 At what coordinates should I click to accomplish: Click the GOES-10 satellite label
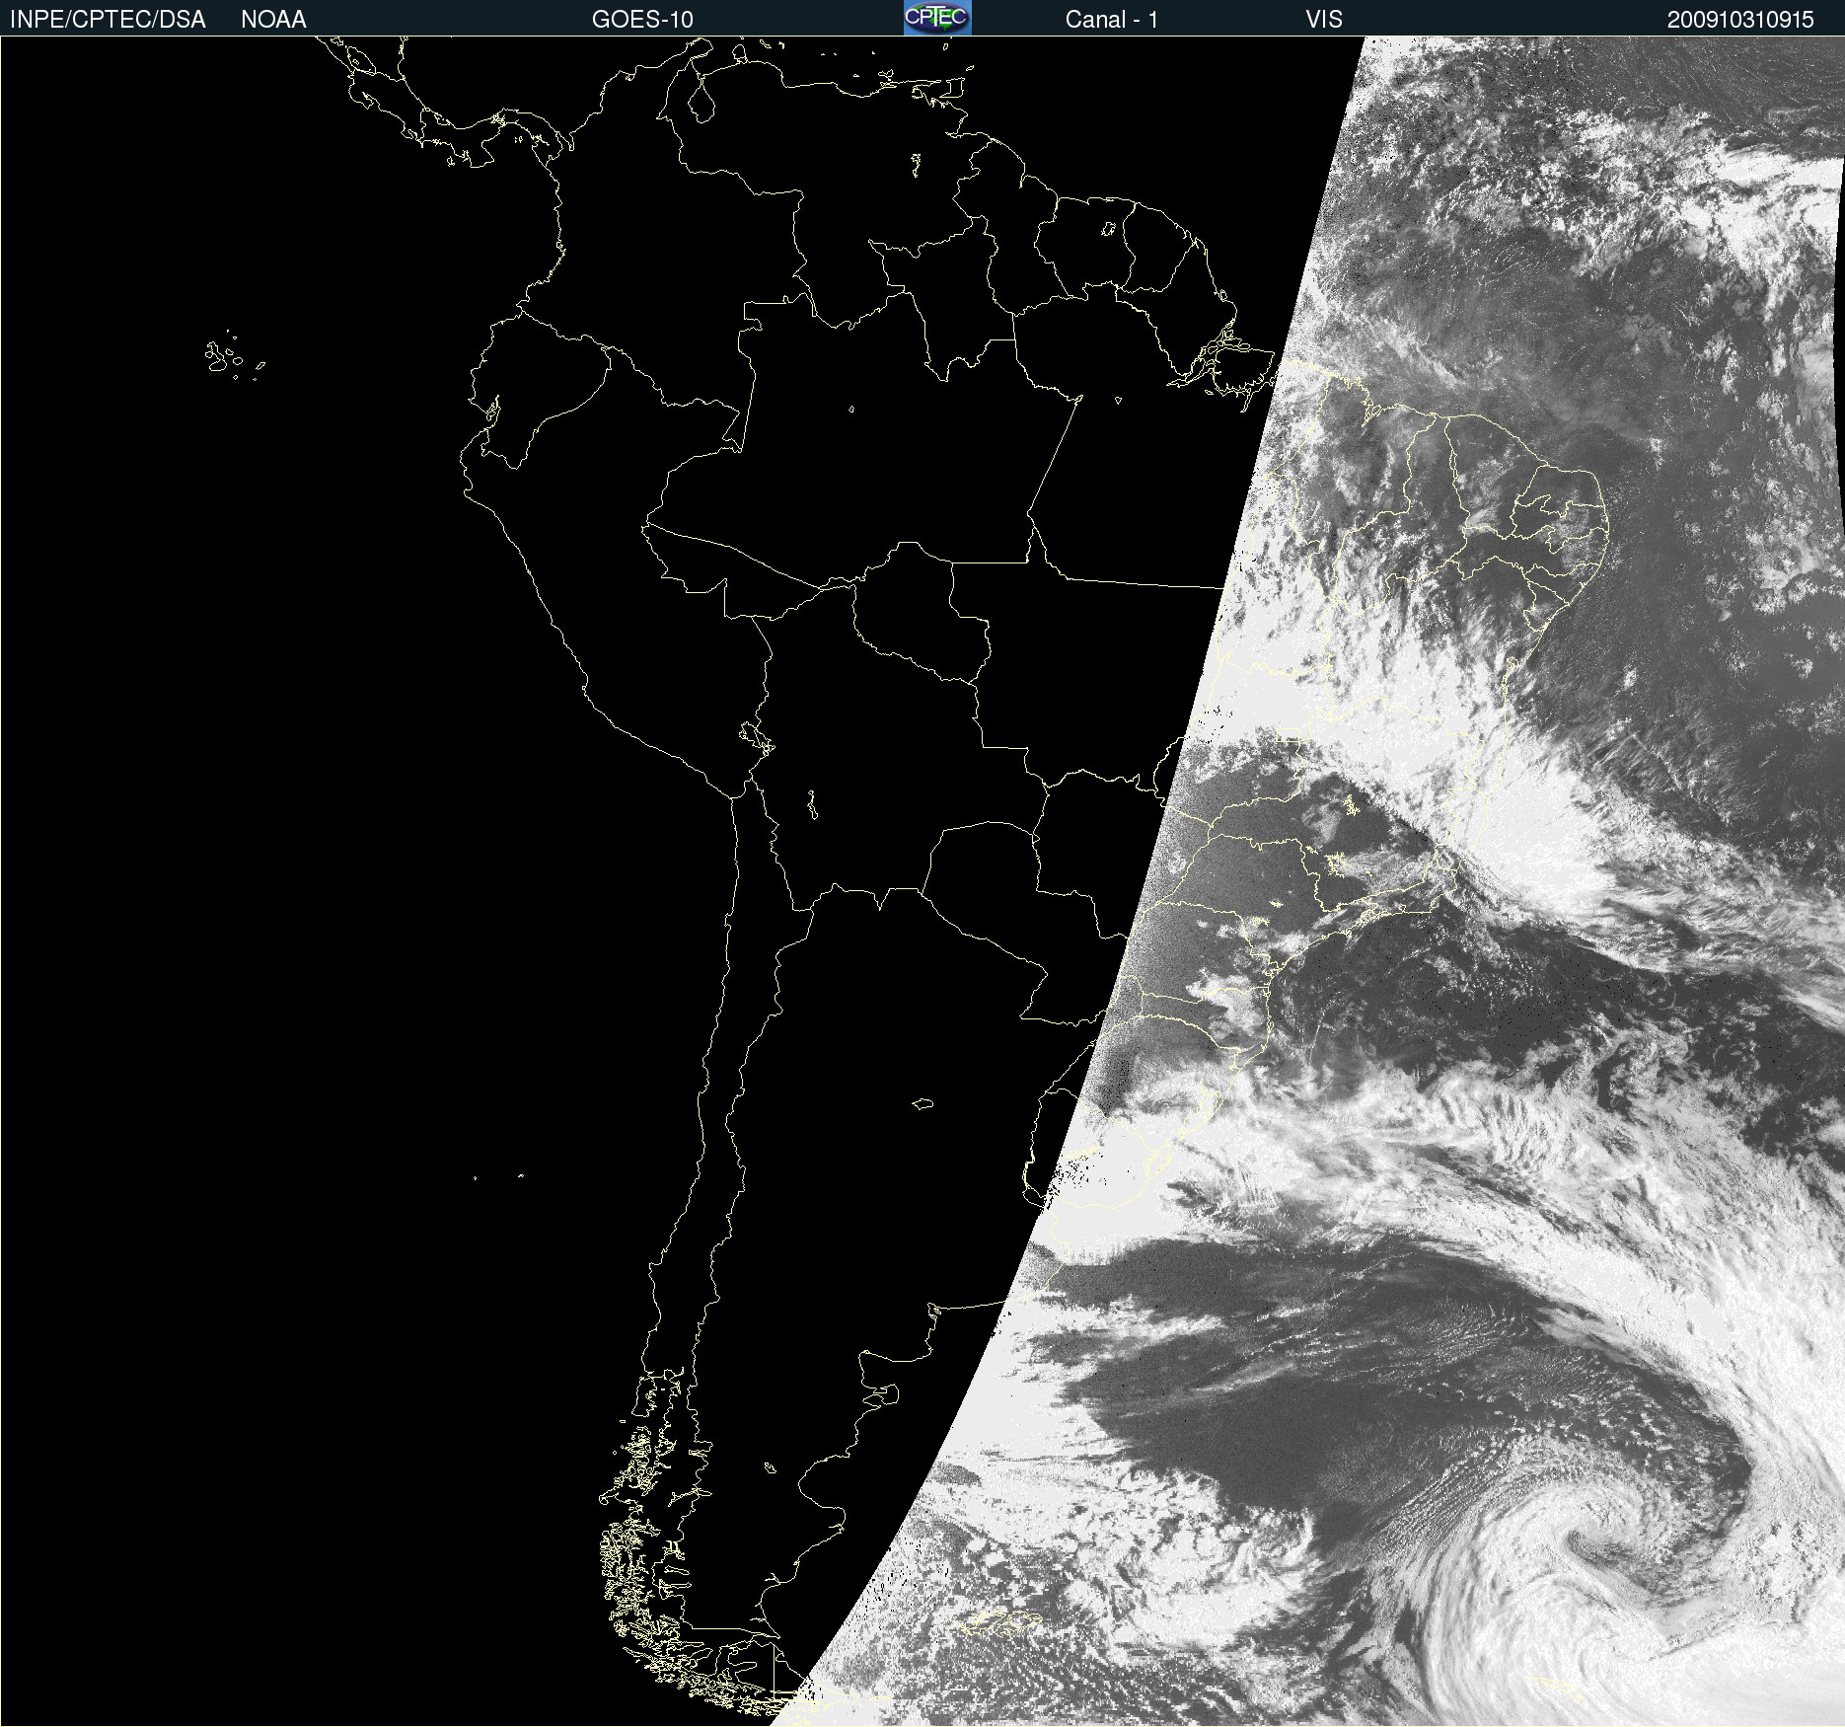642,20
